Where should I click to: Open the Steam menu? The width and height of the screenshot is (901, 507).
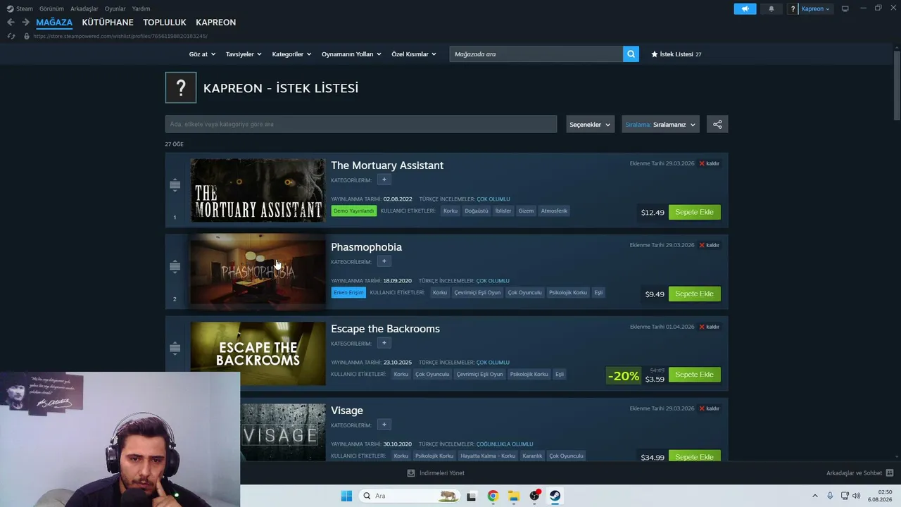tap(25, 8)
